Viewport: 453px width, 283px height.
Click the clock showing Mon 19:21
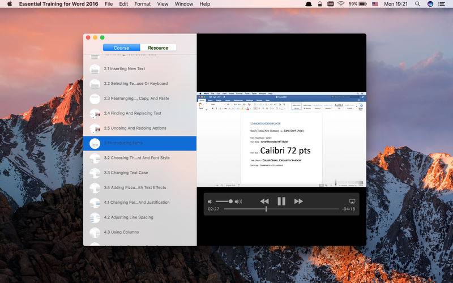[395, 4]
